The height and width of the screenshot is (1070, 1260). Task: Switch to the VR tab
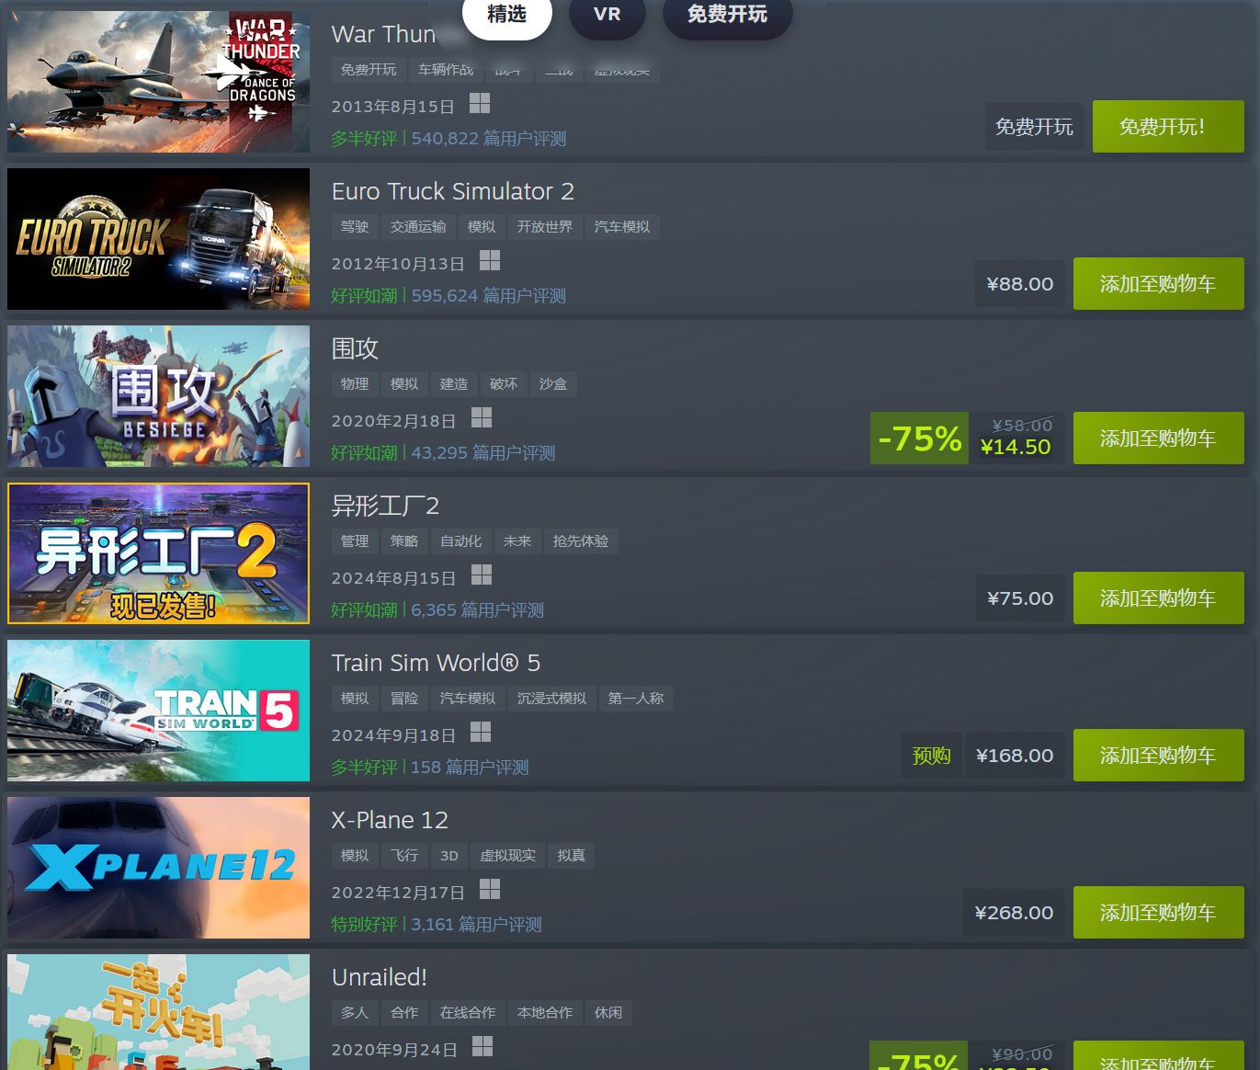point(607,15)
